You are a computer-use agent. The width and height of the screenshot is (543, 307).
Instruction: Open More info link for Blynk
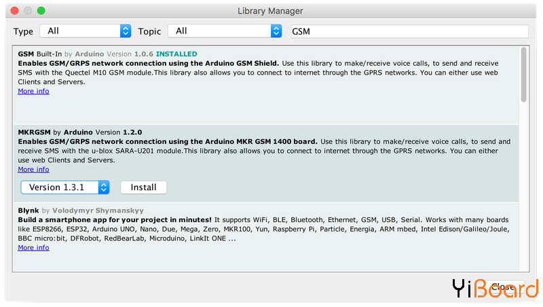(33, 248)
